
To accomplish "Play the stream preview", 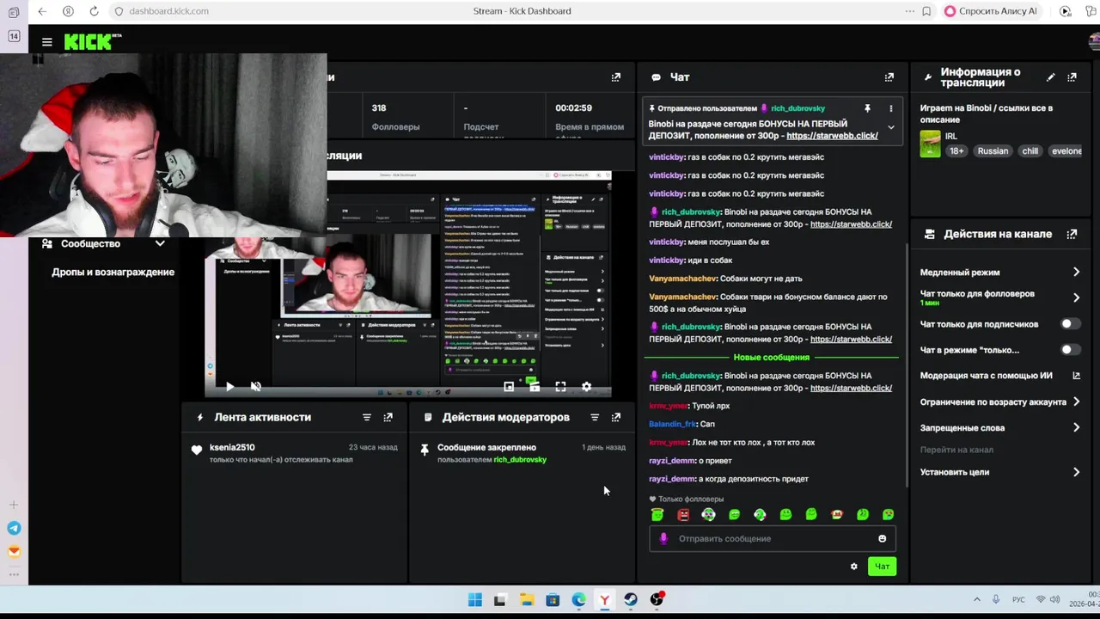I will pos(229,387).
